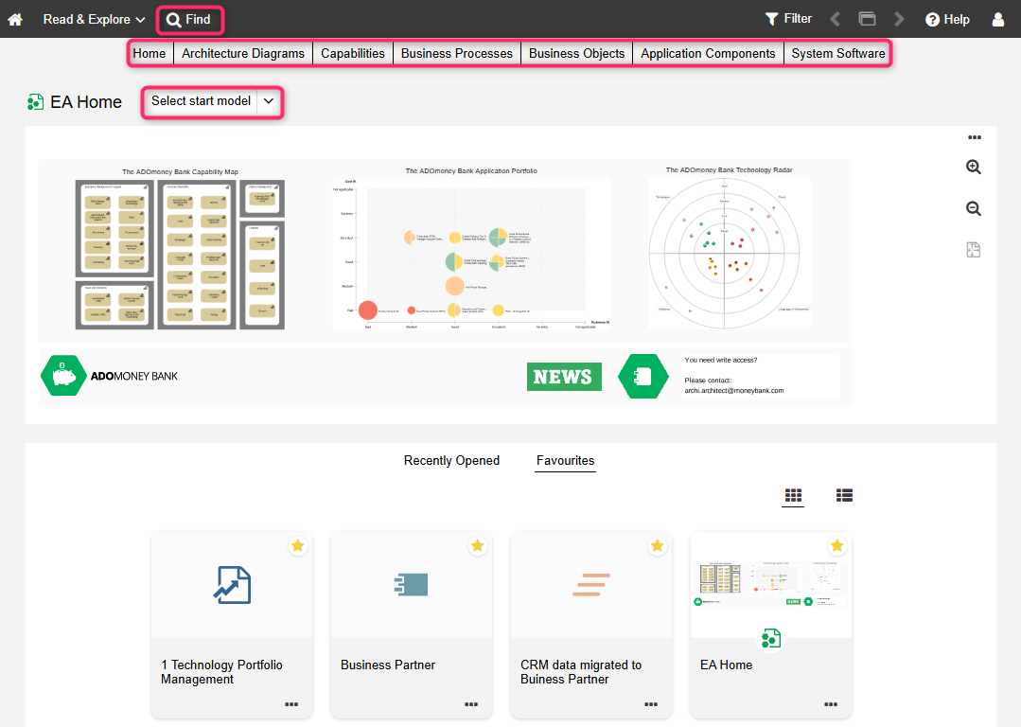Open more options on EA Home tile
1021x727 pixels.
pos(830,704)
